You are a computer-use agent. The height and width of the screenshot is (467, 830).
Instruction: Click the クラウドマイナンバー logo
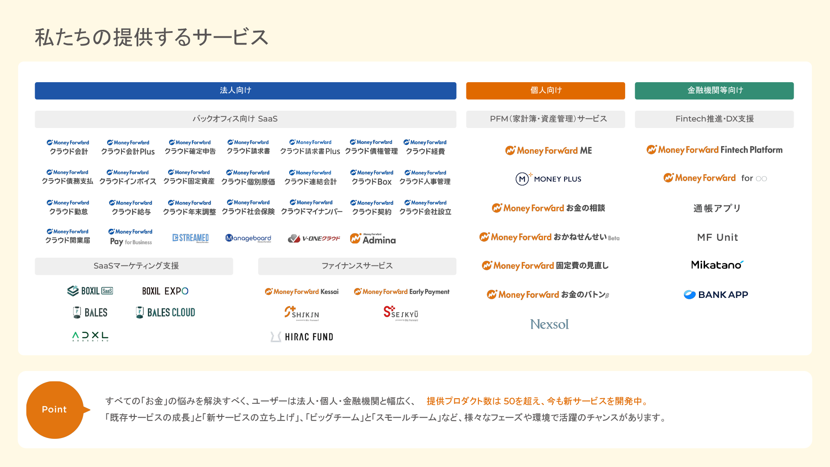point(312,207)
